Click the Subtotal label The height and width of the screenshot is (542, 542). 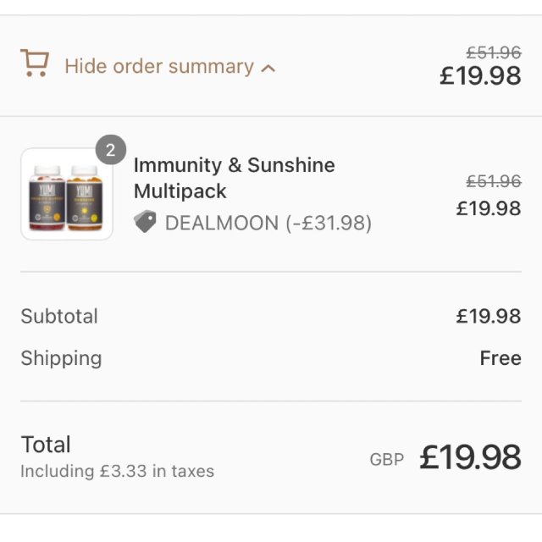[x=59, y=316]
